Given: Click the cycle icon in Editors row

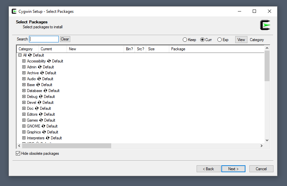Looking at the screenshot, I should point(41,114).
